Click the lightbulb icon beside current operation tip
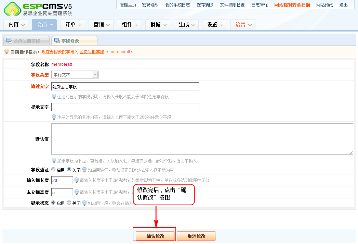 click(x=6, y=51)
